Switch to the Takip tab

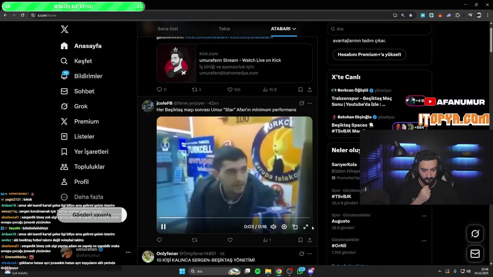[x=224, y=28]
